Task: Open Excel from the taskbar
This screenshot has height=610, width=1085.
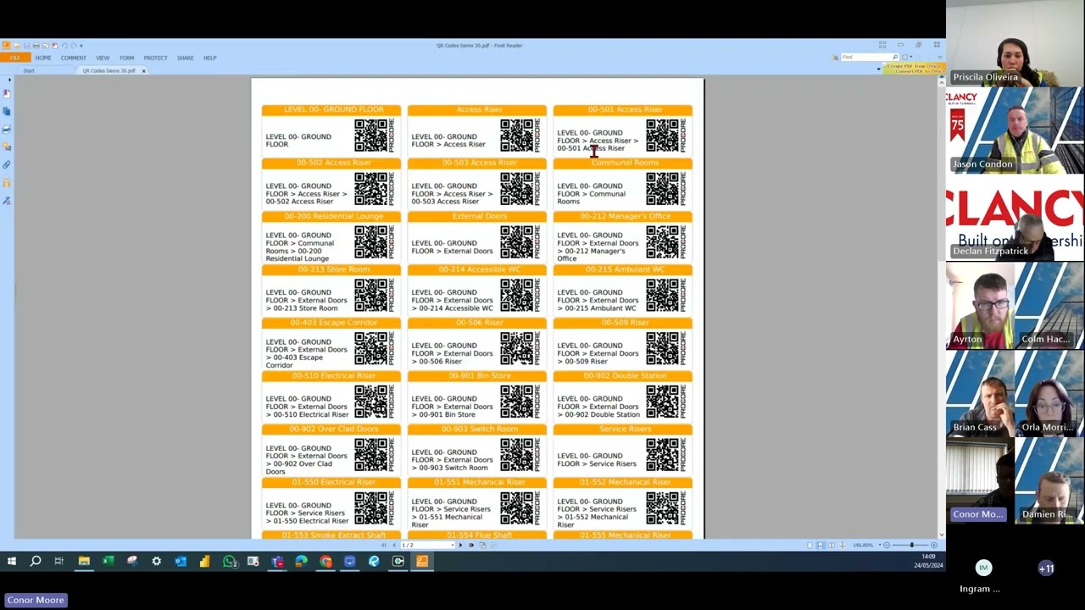Action: (108, 561)
